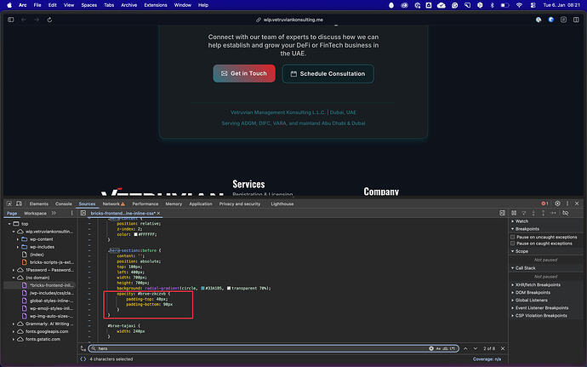Click the #FFFFFF color swatch
Screen dimensions: 587x367
(x=136, y=234)
